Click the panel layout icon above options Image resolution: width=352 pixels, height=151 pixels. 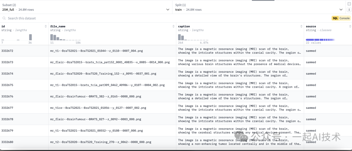(349, 4)
